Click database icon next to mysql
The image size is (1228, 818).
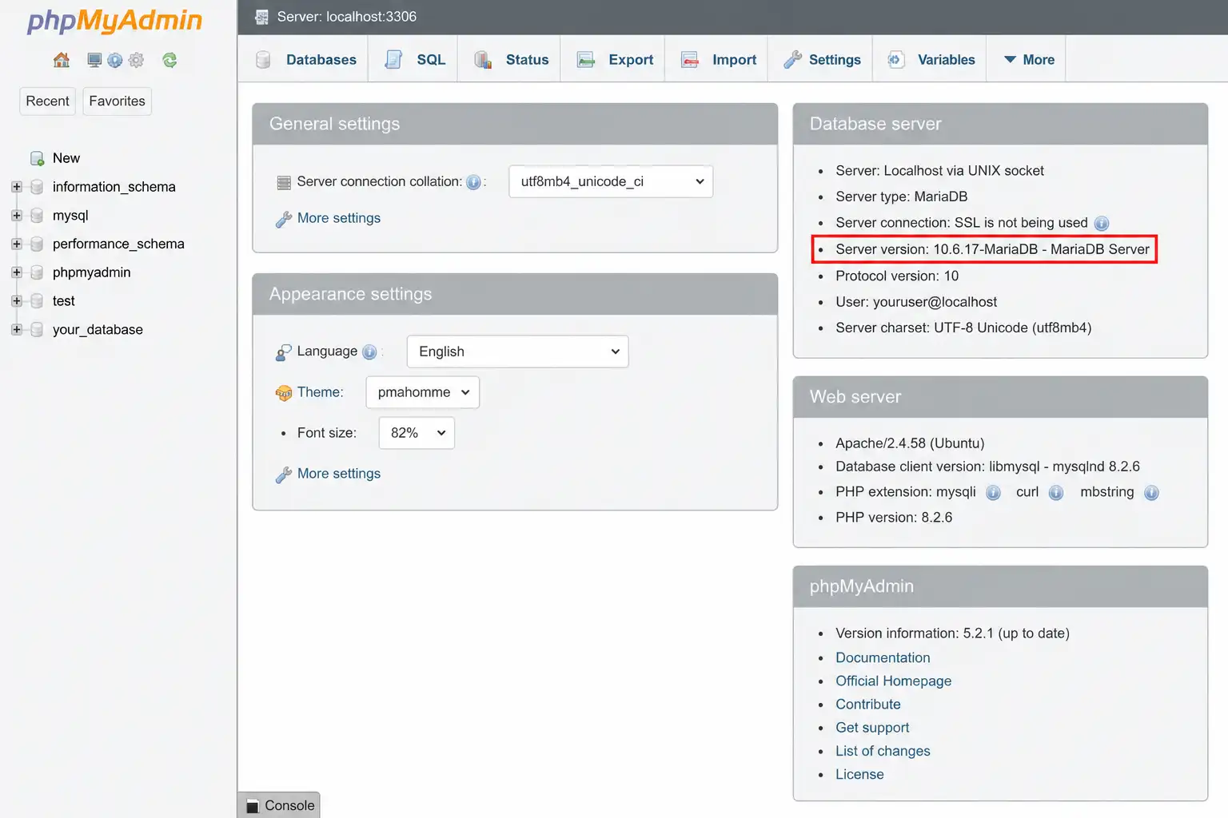pyautogui.click(x=37, y=216)
